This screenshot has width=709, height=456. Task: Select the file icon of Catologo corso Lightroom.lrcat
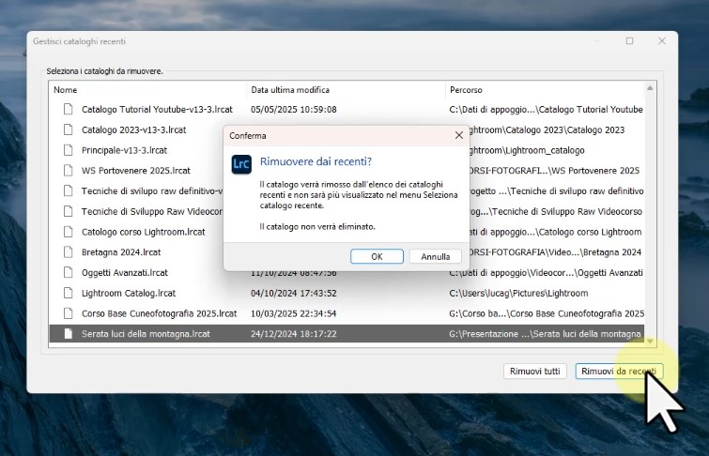pyautogui.click(x=69, y=232)
